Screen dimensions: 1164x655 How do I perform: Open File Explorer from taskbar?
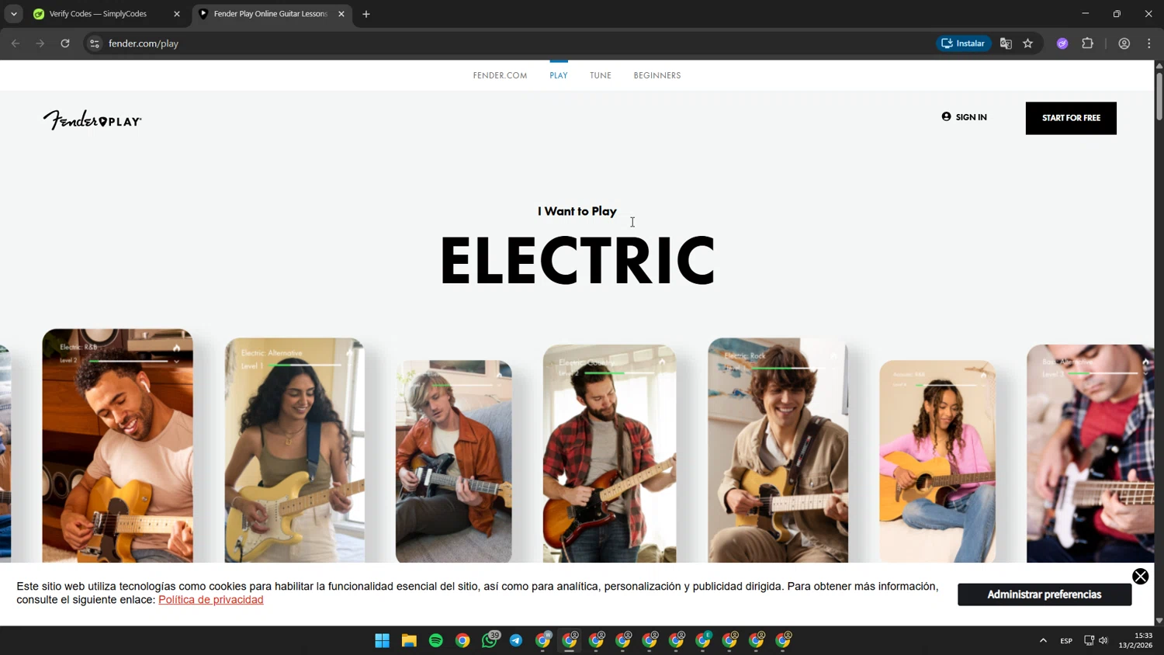pyautogui.click(x=409, y=640)
